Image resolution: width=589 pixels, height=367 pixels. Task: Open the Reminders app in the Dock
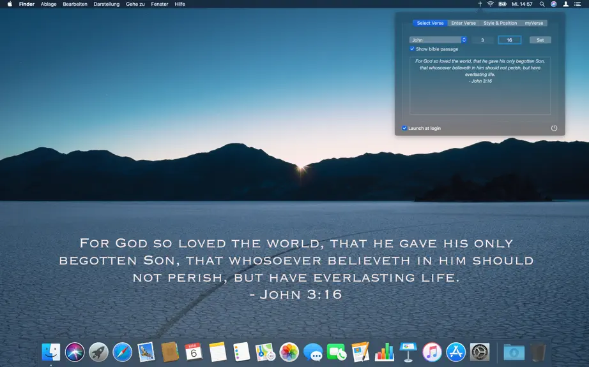[x=241, y=352]
